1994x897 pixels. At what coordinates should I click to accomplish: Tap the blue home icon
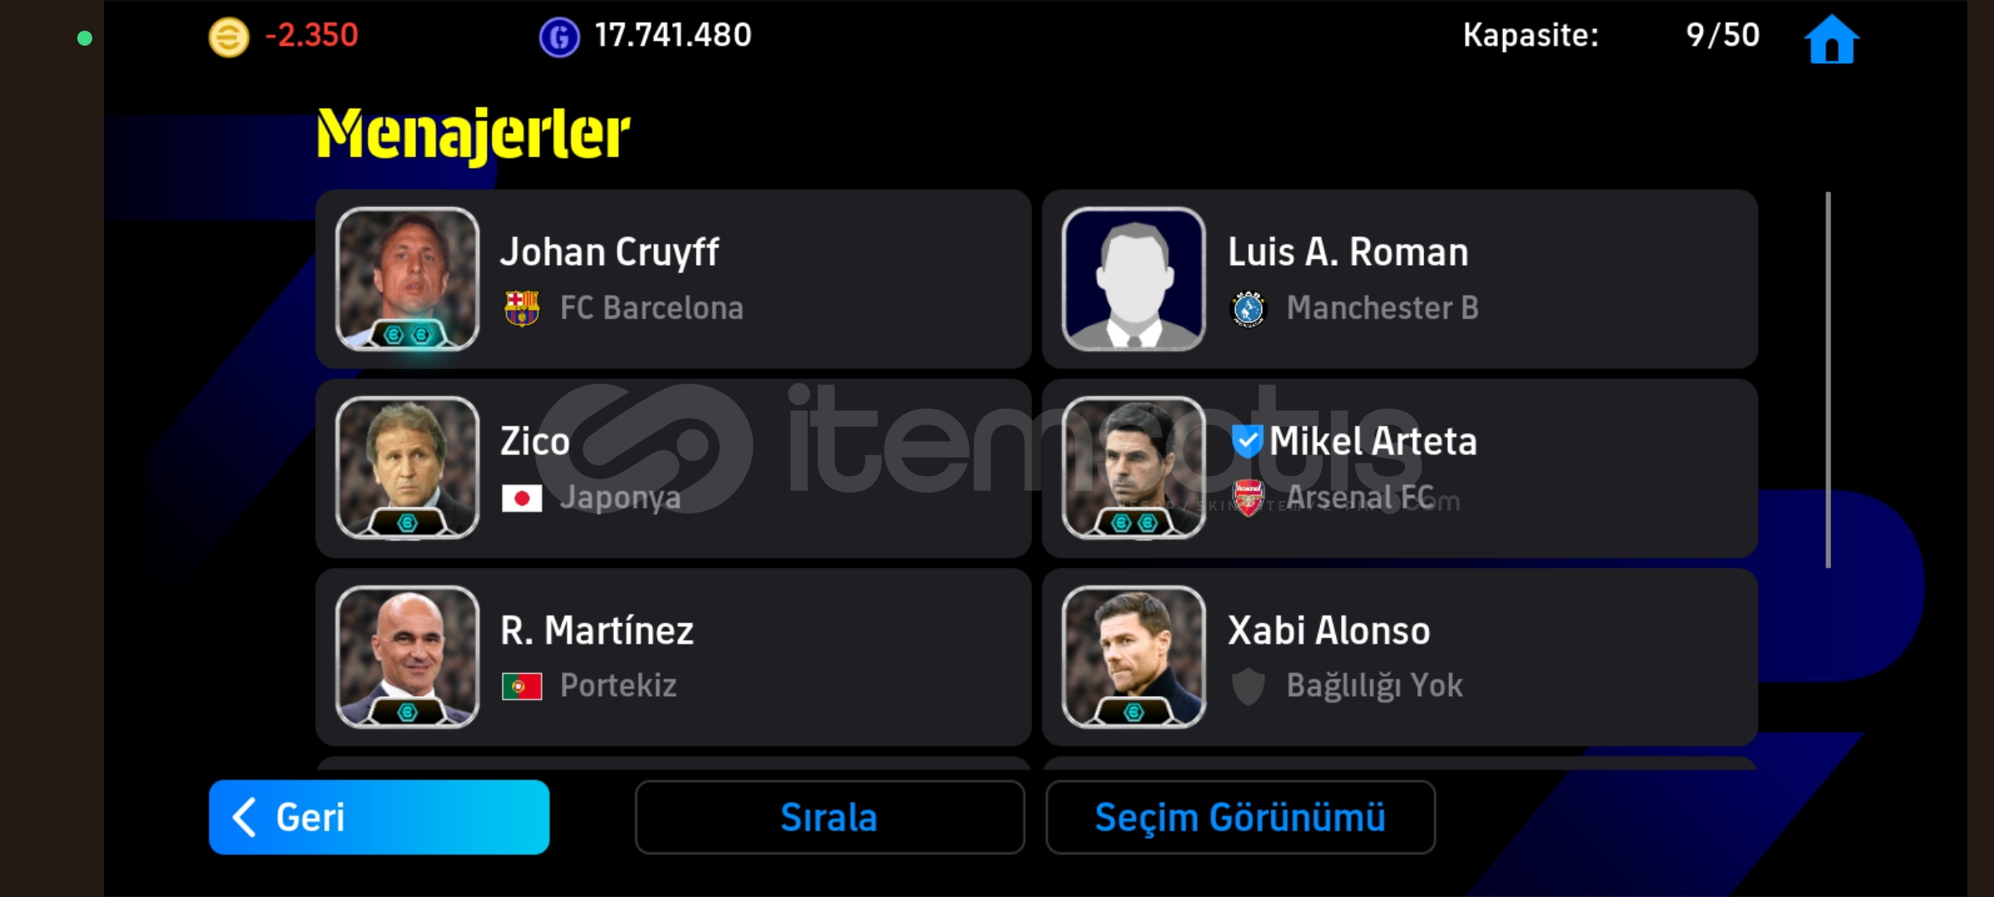coord(1831,39)
